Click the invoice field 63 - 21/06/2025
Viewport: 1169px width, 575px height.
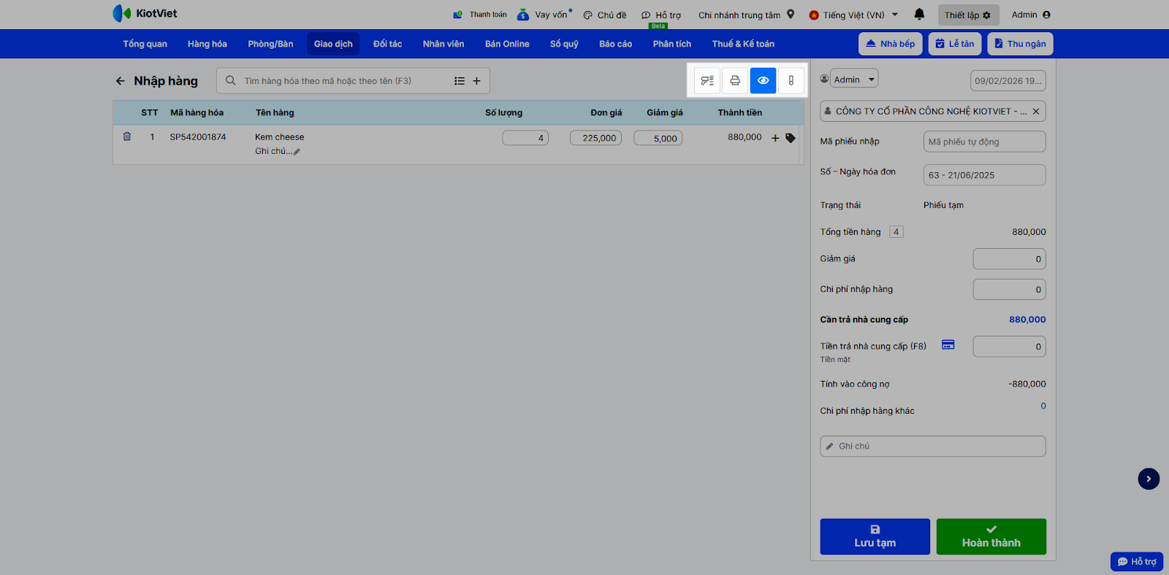984,175
